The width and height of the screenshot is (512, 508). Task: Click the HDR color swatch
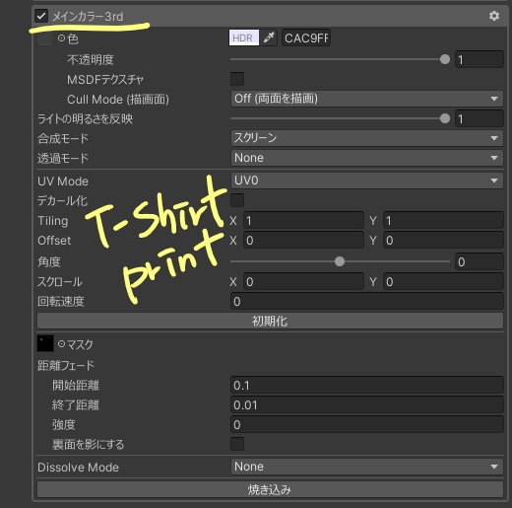[x=244, y=37]
